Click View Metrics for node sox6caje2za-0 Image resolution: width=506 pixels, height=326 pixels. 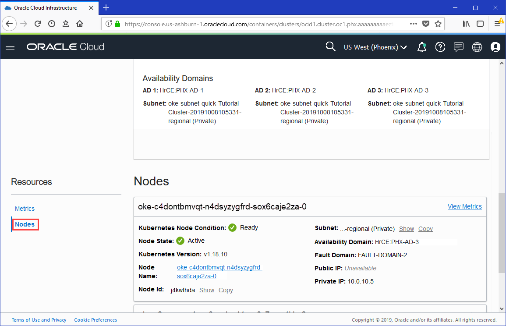click(x=464, y=206)
